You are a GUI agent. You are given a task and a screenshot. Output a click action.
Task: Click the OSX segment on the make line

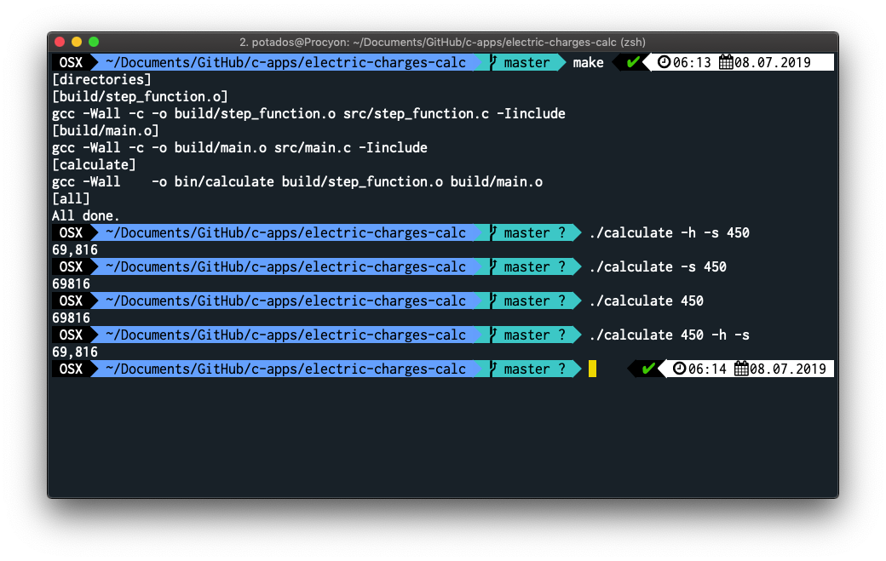coord(71,63)
